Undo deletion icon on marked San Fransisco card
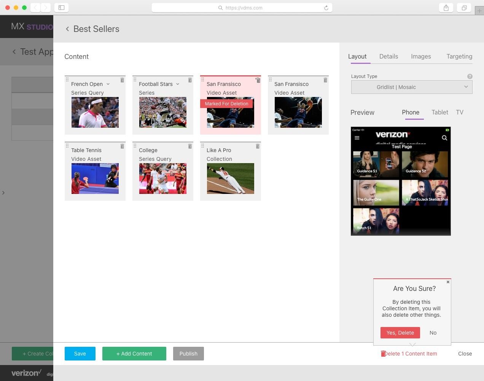 tap(258, 80)
